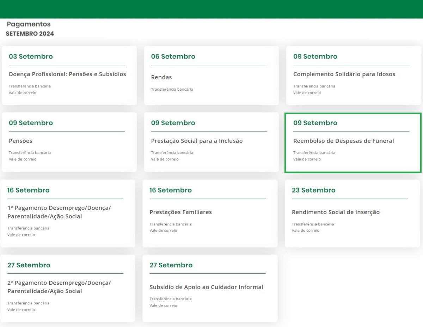
Task: Select Transferência bancária under Pensões
Action: click(30, 152)
